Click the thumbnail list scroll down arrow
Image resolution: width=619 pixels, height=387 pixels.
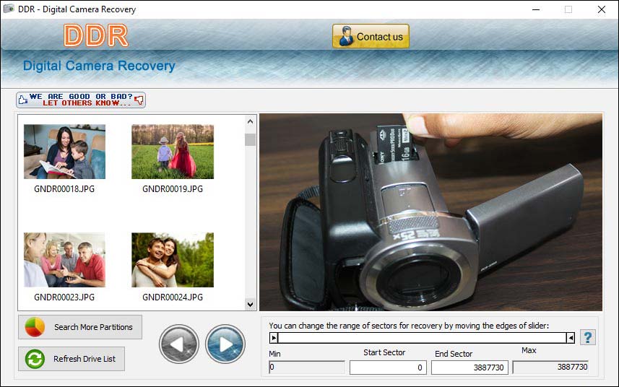tap(250, 305)
